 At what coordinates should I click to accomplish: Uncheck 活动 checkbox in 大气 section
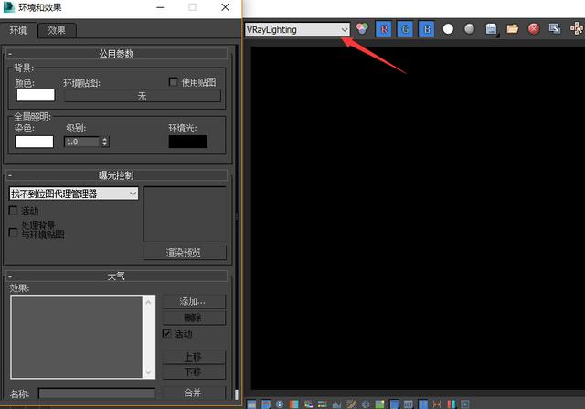point(166,332)
